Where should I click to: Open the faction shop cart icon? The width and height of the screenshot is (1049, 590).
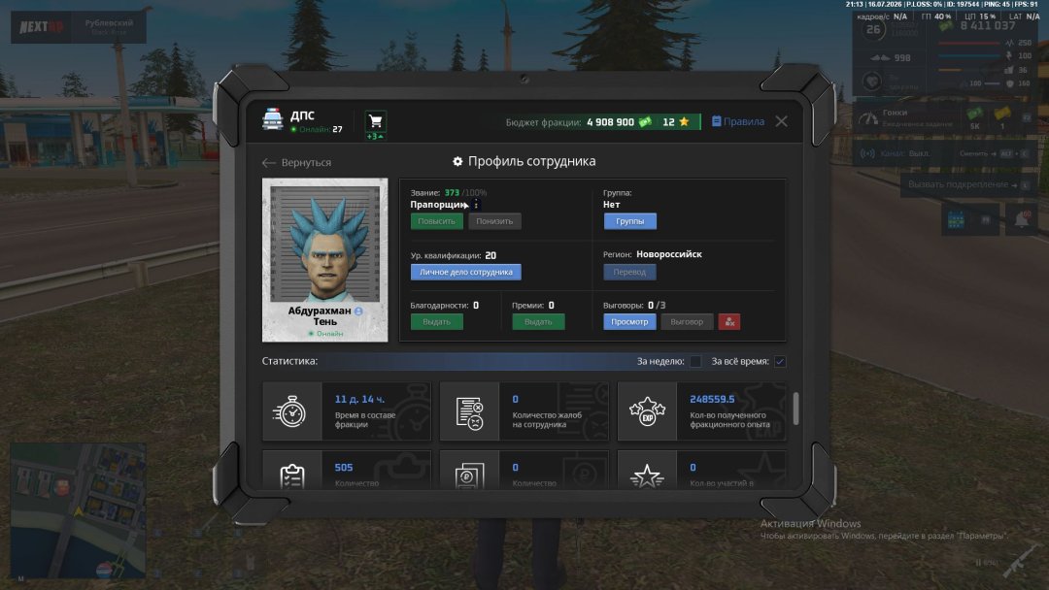[375, 121]
